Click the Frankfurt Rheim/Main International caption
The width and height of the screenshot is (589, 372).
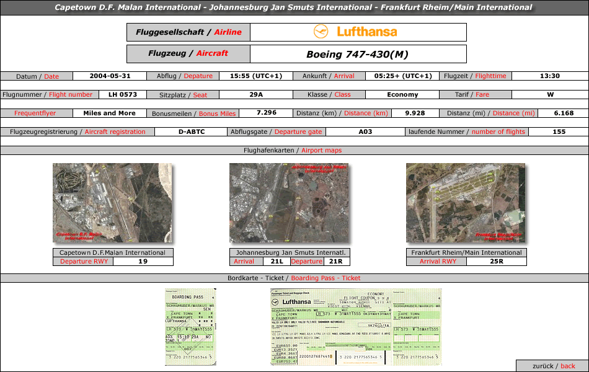point(466,252)
